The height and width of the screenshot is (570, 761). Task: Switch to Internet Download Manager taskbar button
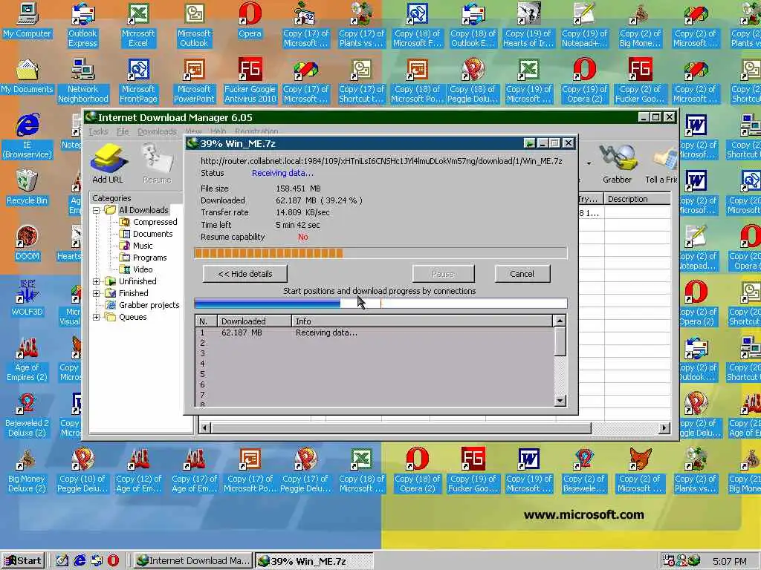click(x=193, y=561)
